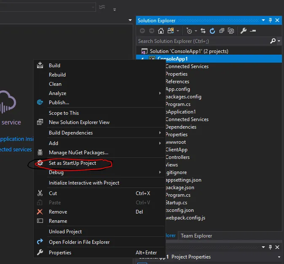Click the Pending Changes Filter clock icon

[190, 31]
